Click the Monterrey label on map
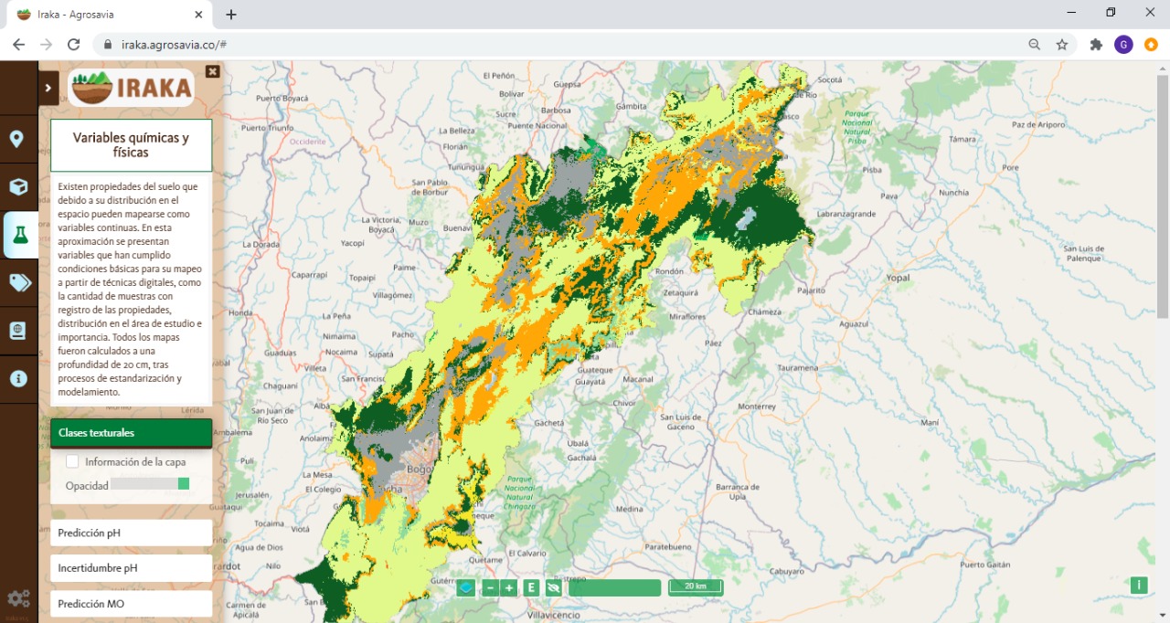The width and height of the screenshot is (1170, 623). 756,406
